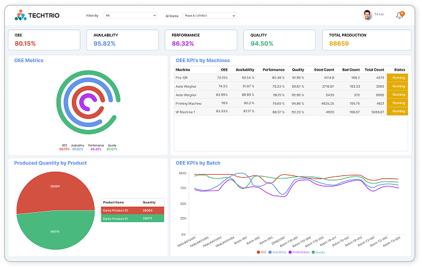This screenshot has width=422, height=268.
Task: Click Running status for Printing Machine
Action: coord(397,103)
